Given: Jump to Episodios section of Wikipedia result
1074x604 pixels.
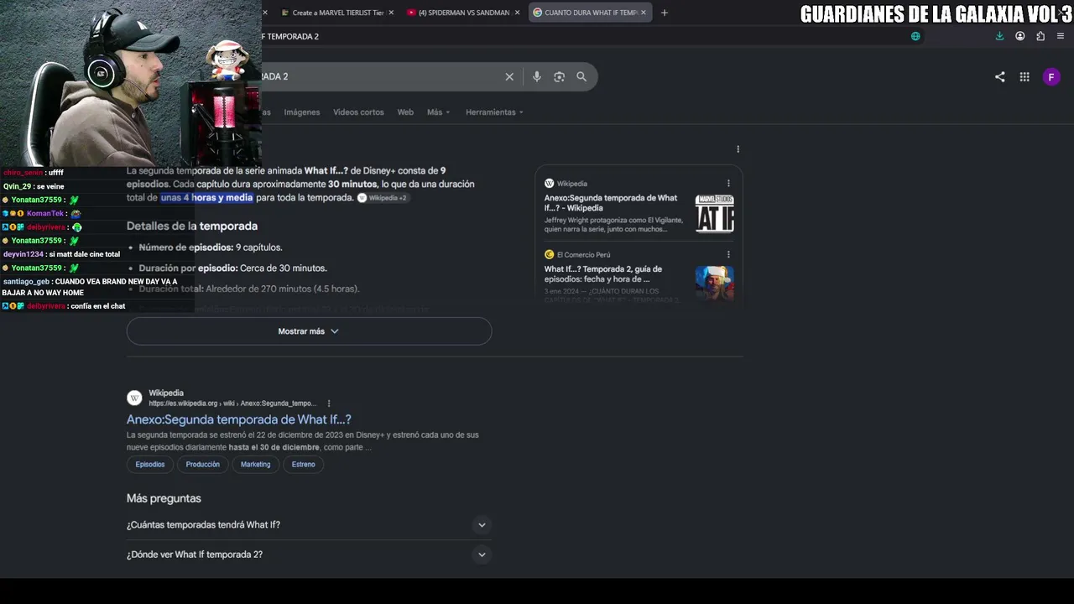Looking at the screenshot, I should click(x=150, y=465).
